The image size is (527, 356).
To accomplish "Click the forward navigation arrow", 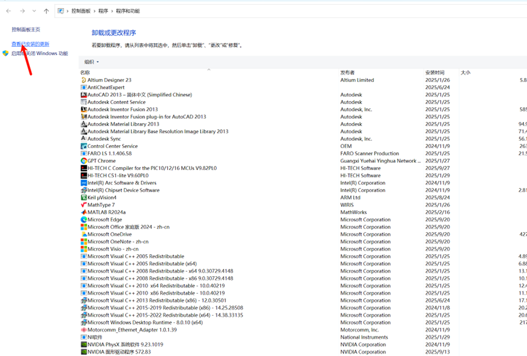I will pyautogui.click(x=22, y=11).
